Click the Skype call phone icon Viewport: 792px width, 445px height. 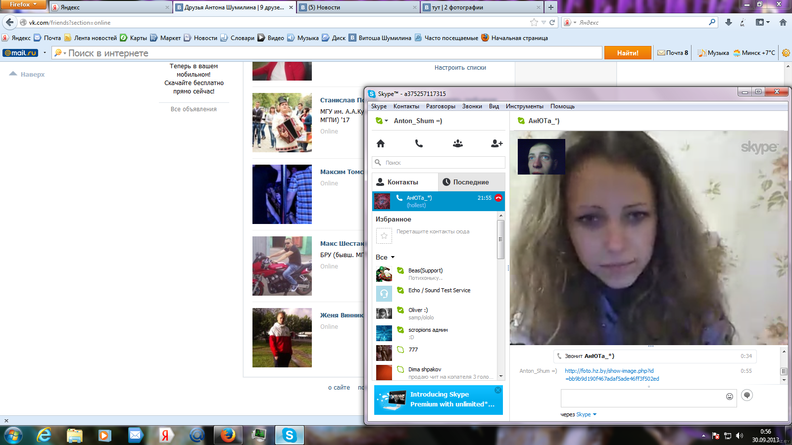point(419,143)
